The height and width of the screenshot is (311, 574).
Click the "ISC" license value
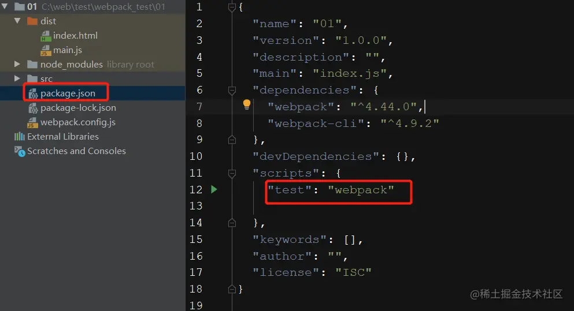point(353,272)
